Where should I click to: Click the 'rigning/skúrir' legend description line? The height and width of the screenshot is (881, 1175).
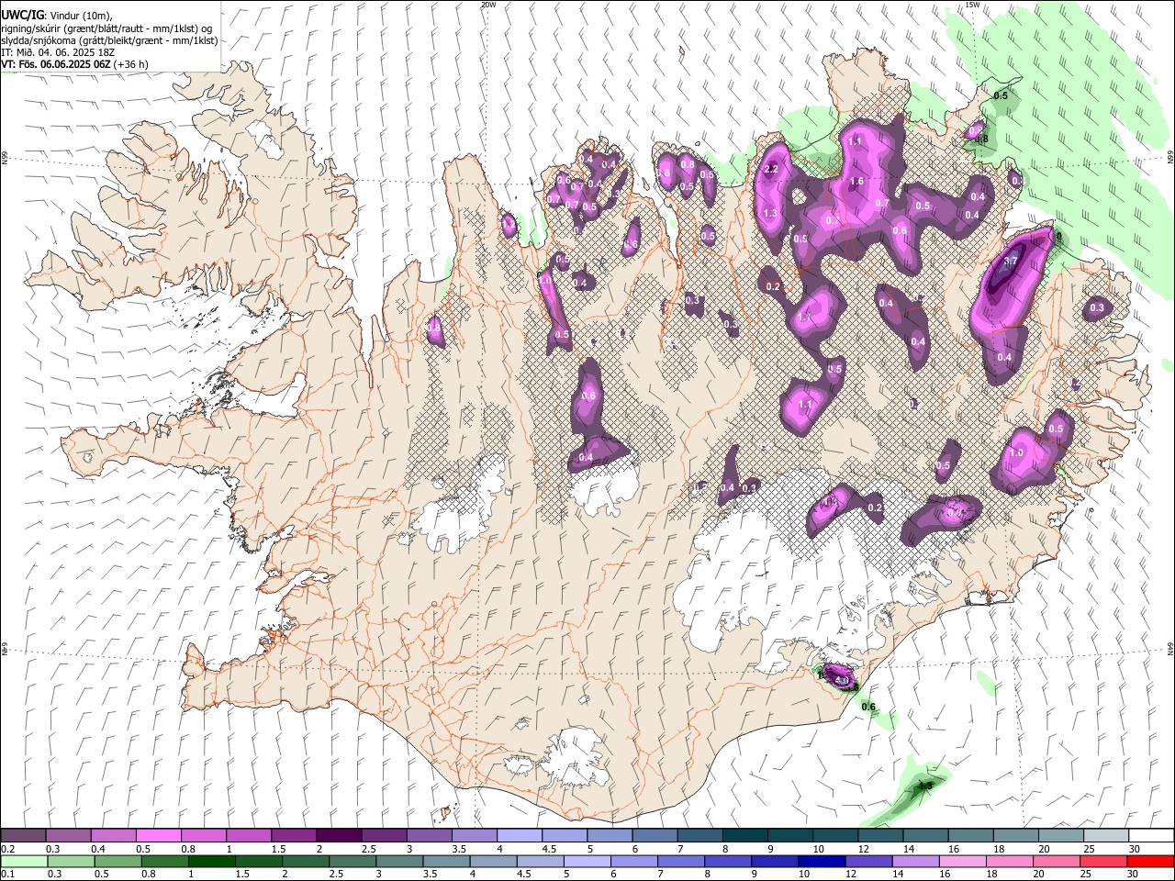coord(106,28)
